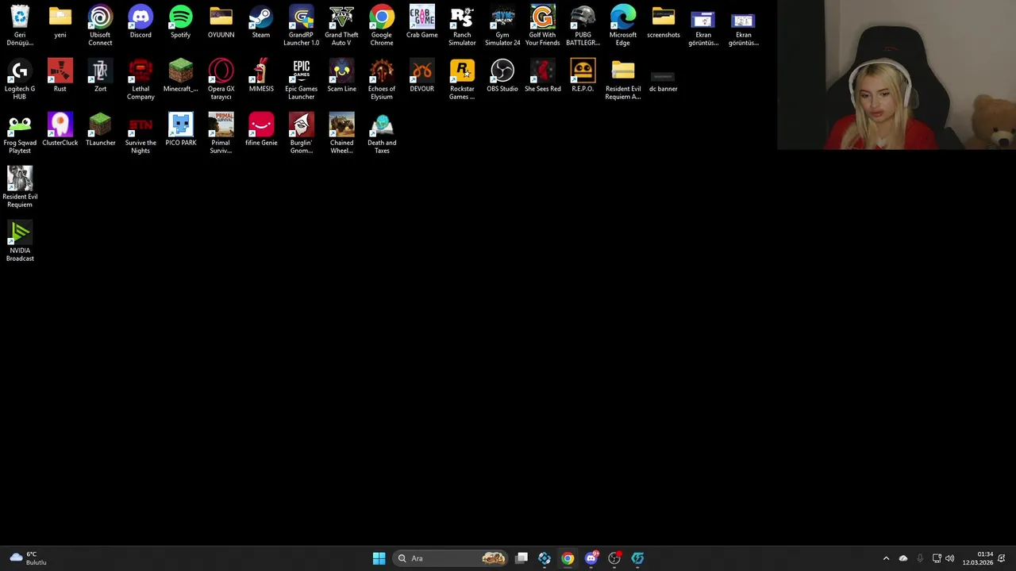The height and width of the screenshot is (571, 1016).
Task: Show hidden system tray icons
Action: [x=886, y=558]
